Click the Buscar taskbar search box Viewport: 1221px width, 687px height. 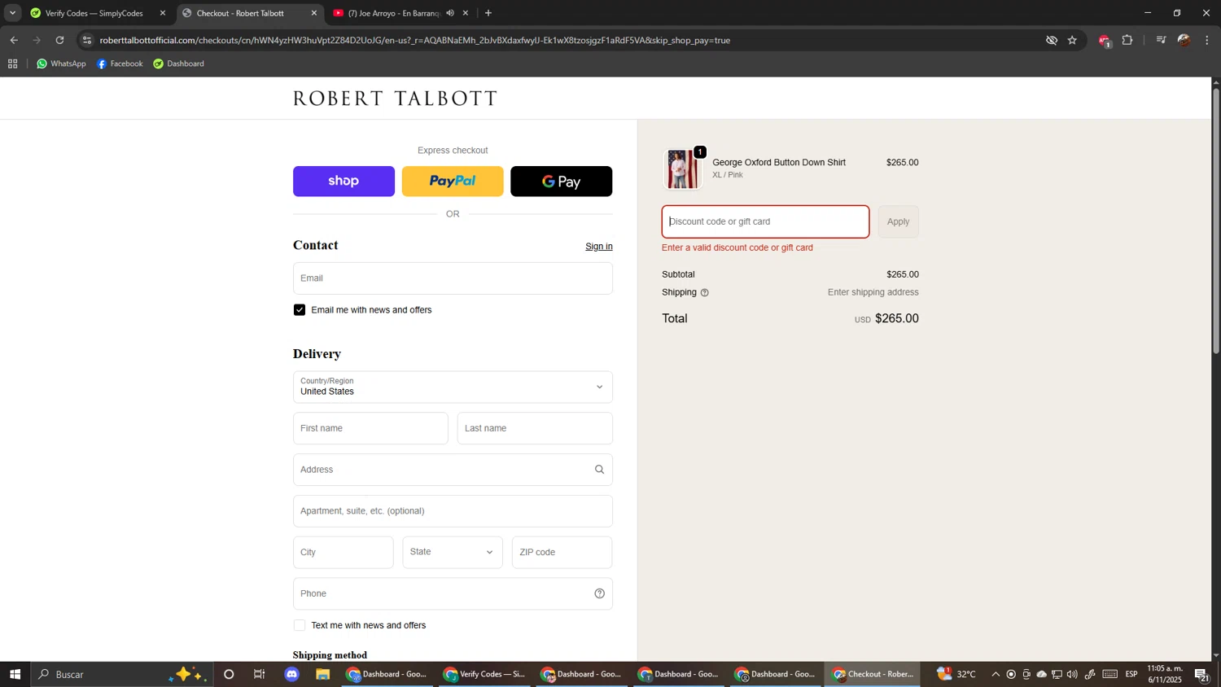(x=122, y=674)
